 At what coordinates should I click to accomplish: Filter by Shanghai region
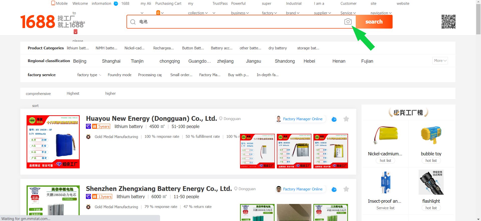pos(111,61)
